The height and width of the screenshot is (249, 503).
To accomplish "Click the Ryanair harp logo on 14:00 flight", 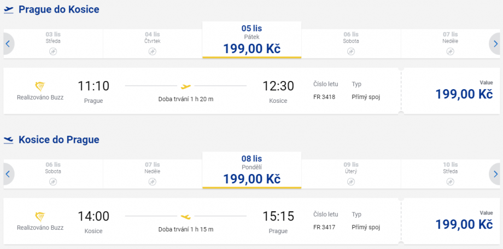I will point(40,217).
